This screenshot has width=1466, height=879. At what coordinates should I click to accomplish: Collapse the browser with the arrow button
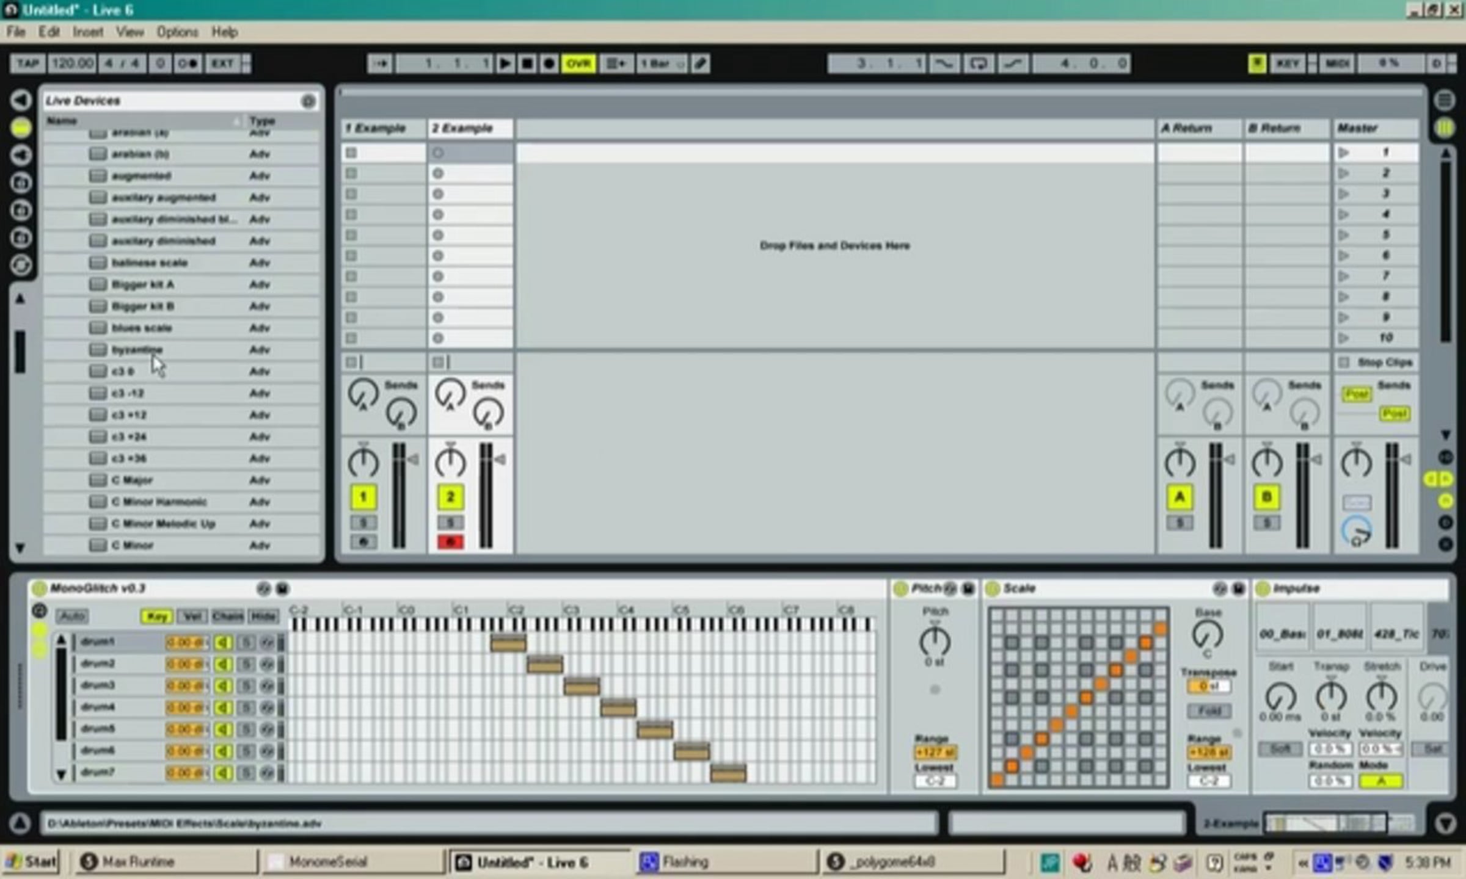pos(21,100)
